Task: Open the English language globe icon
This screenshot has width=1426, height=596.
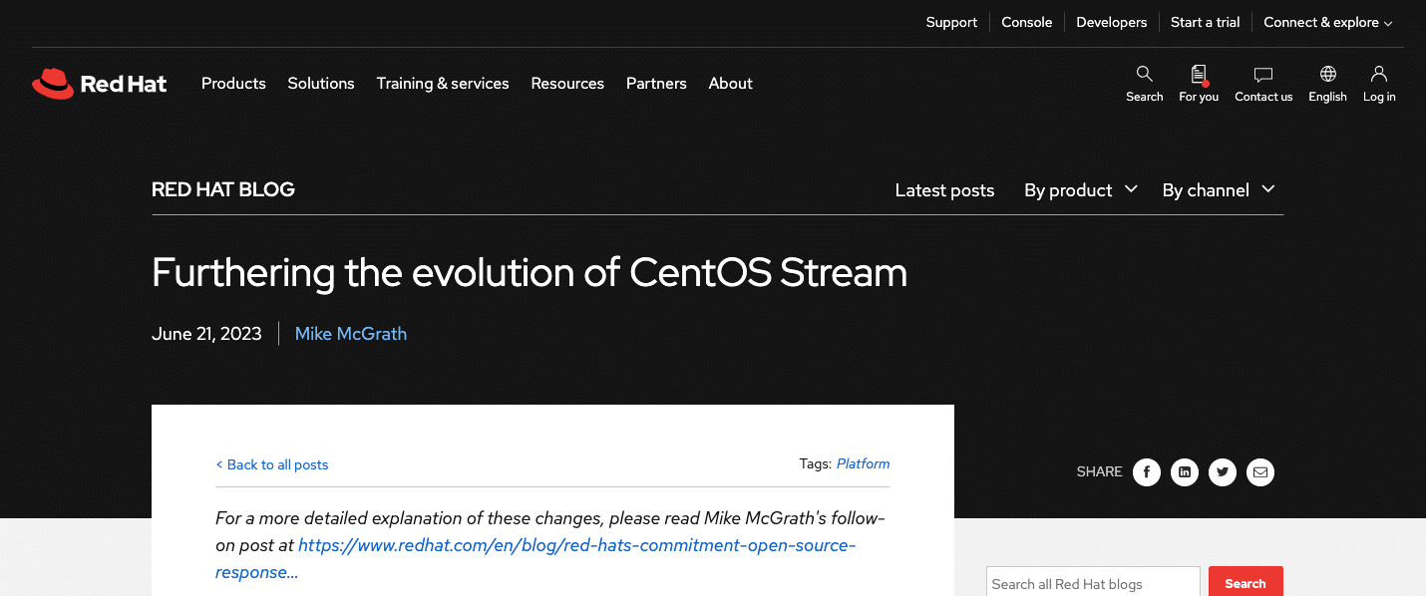Action: pos(1327,84)
